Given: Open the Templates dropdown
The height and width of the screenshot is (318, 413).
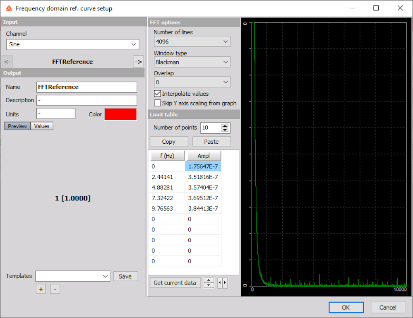Looking at the screenshot, I should tap(73, 276).
